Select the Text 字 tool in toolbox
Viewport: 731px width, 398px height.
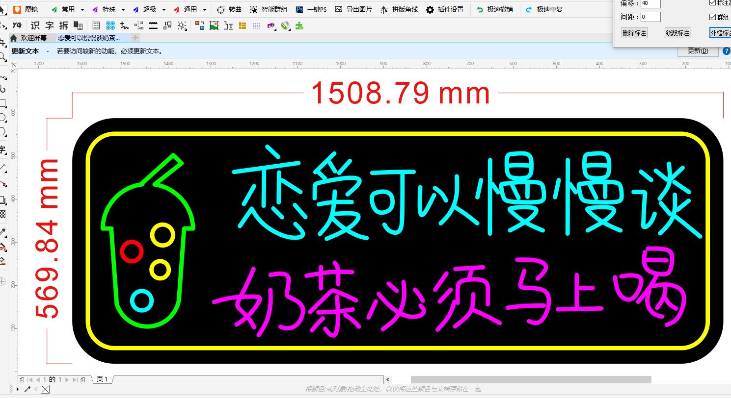[2, 149]
